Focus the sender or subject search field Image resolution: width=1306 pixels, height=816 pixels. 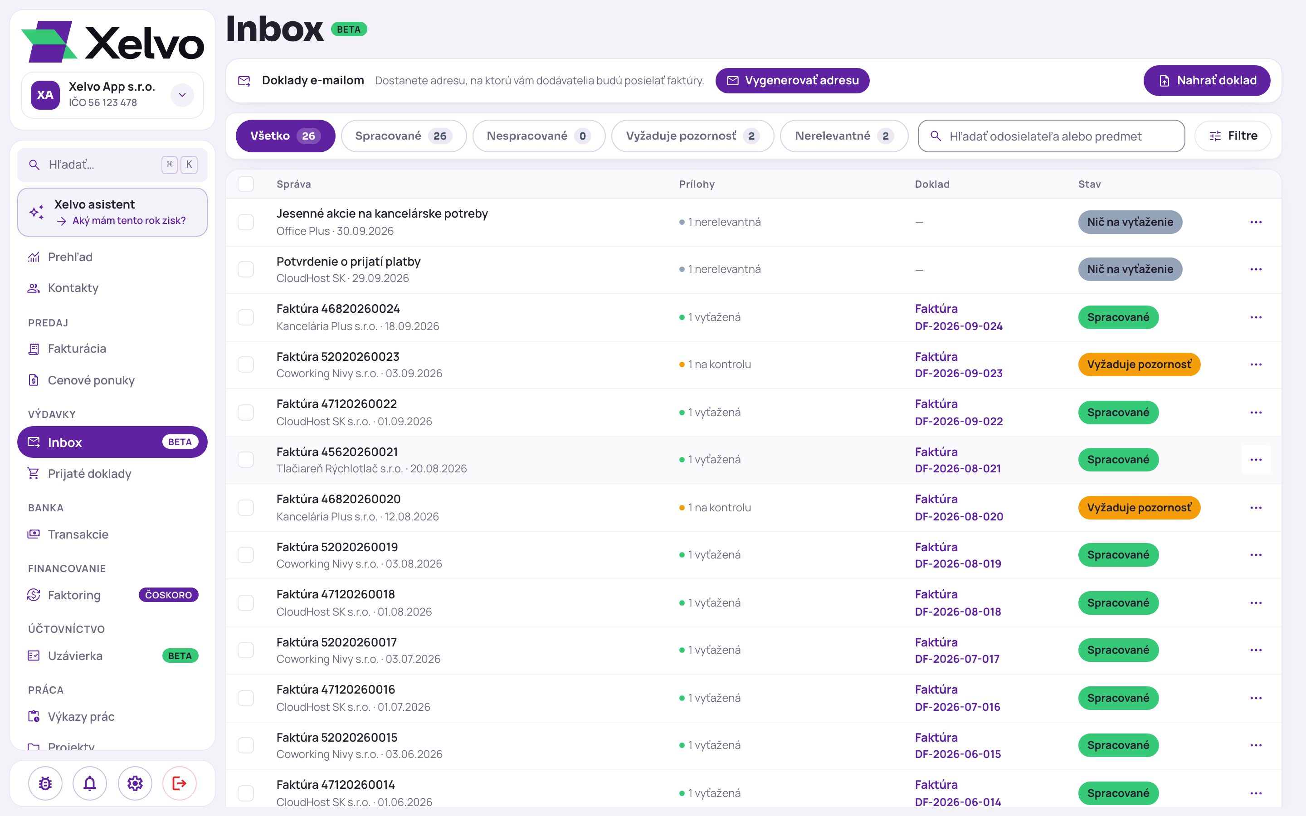[x=1051, y=136]
